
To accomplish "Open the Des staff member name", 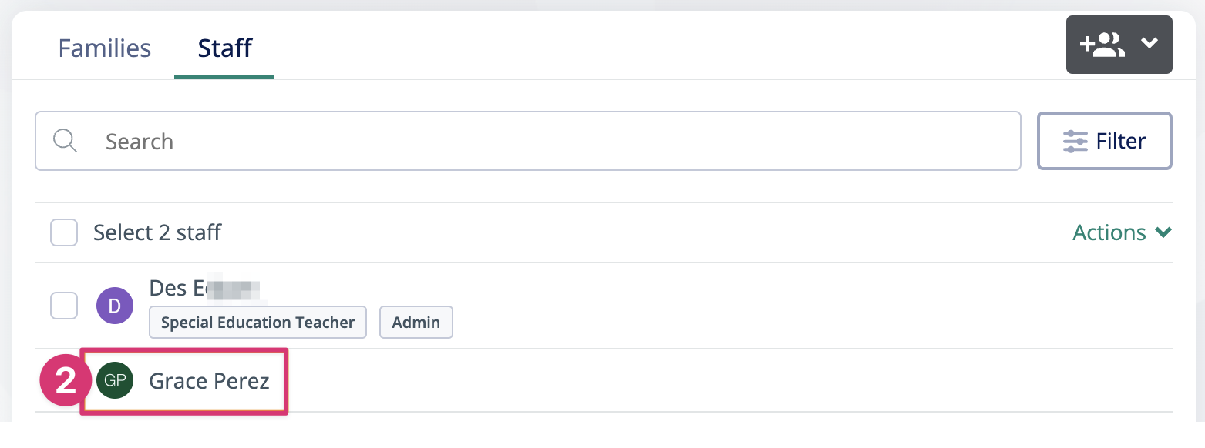I will (206, 288).
